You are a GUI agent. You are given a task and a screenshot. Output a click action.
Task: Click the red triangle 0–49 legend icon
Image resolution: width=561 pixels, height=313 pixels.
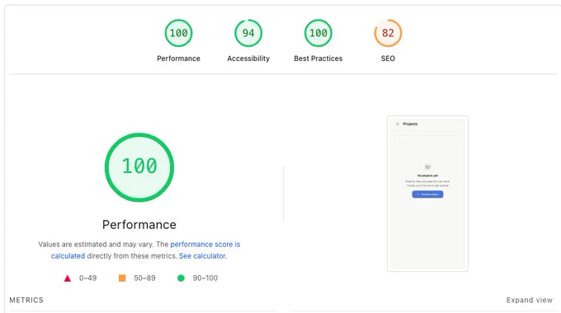coord(68,278)
